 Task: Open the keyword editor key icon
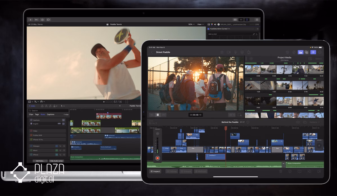36,20
